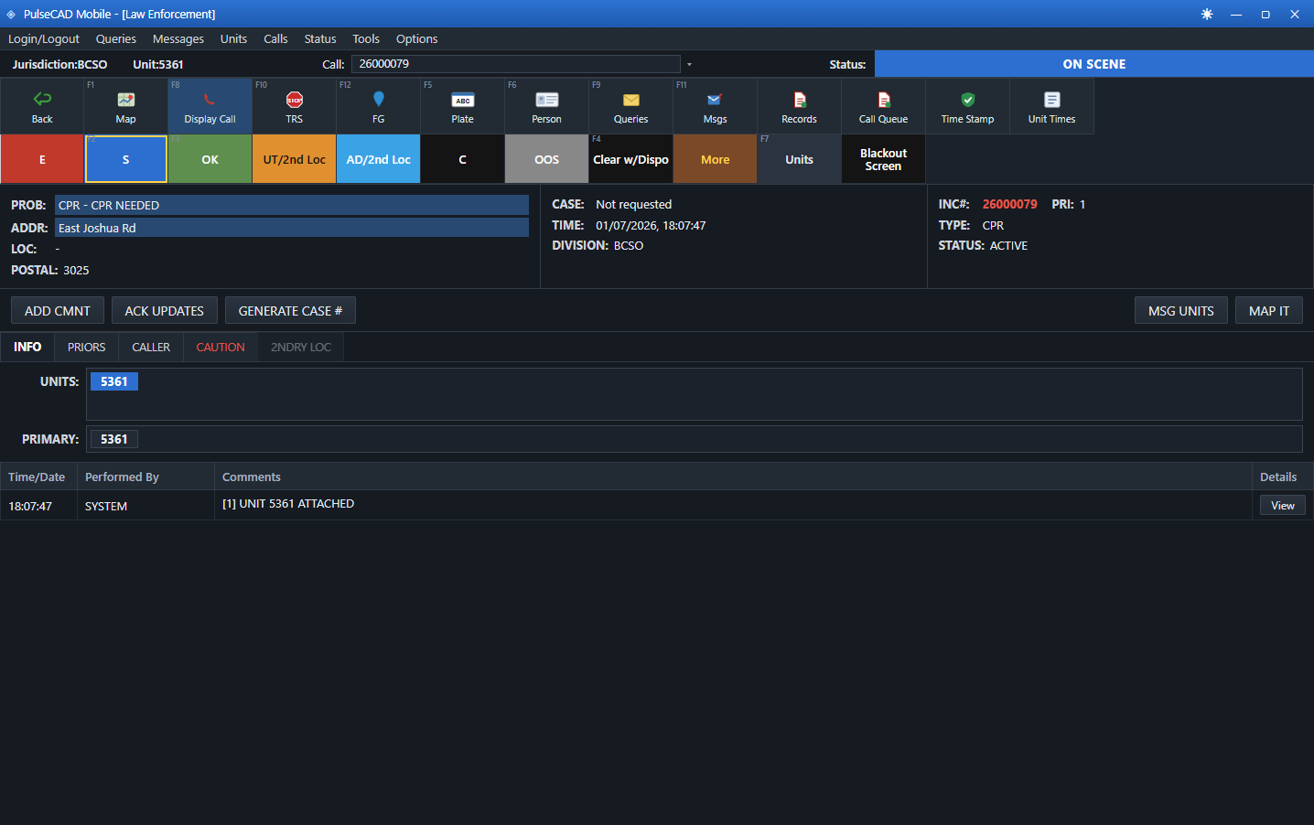Select 5361 in the PRIMARY field
This screenshot has width=1314, height=825.
click(x=114, y=439)
